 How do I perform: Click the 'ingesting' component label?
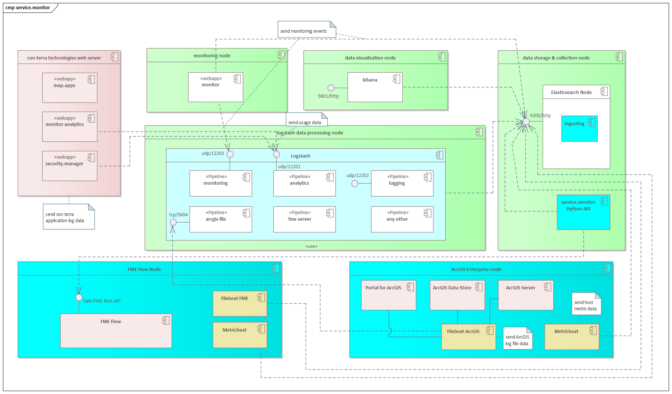574,123
